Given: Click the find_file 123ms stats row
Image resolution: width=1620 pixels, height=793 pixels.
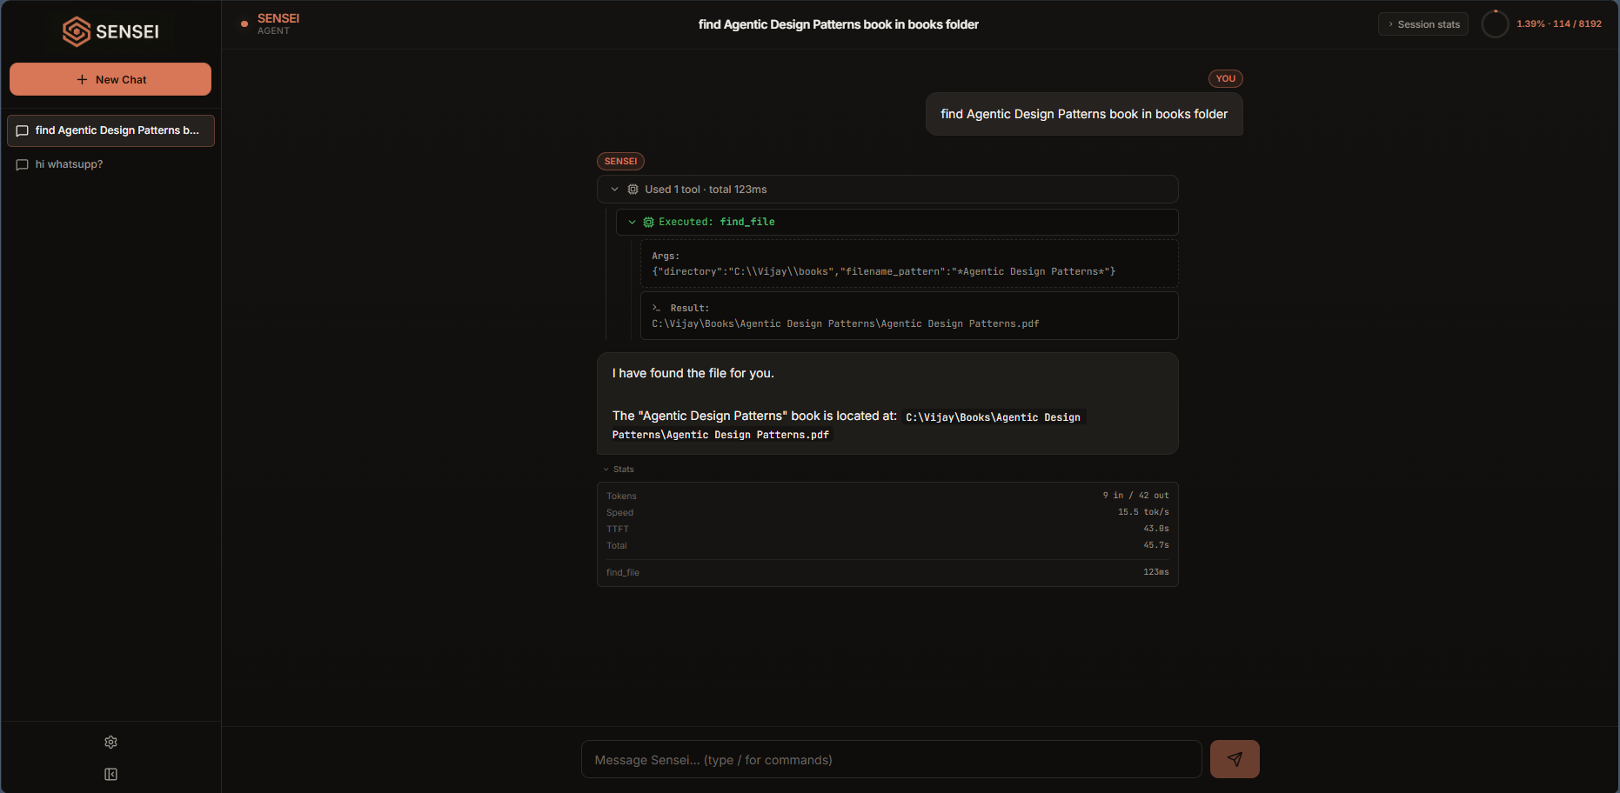Looking at the screenshot, I should pyautogui.click(x=887, y=572).
